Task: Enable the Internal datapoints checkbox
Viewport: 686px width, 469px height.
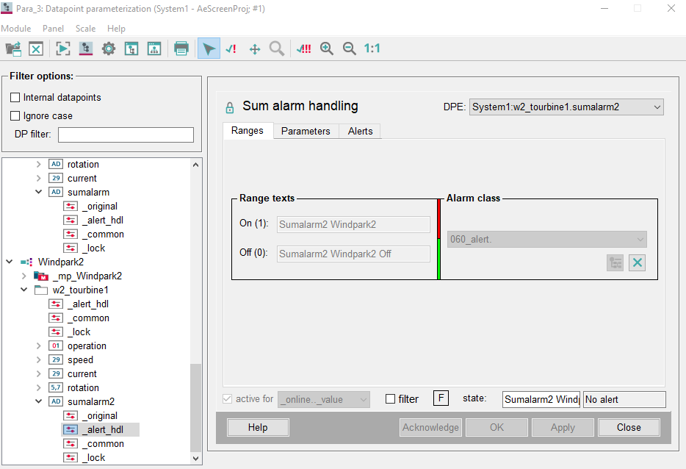Action: (x=15, y=97)
